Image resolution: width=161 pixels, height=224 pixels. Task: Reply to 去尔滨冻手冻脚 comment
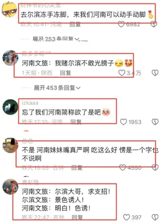(75, 25)
